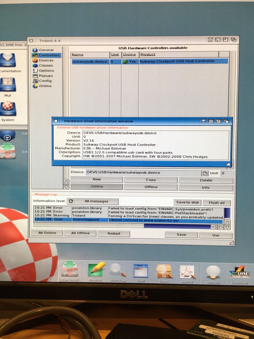Launch MultiView from the dock
This screenshot has height=339, width=254.
point(117,270)
